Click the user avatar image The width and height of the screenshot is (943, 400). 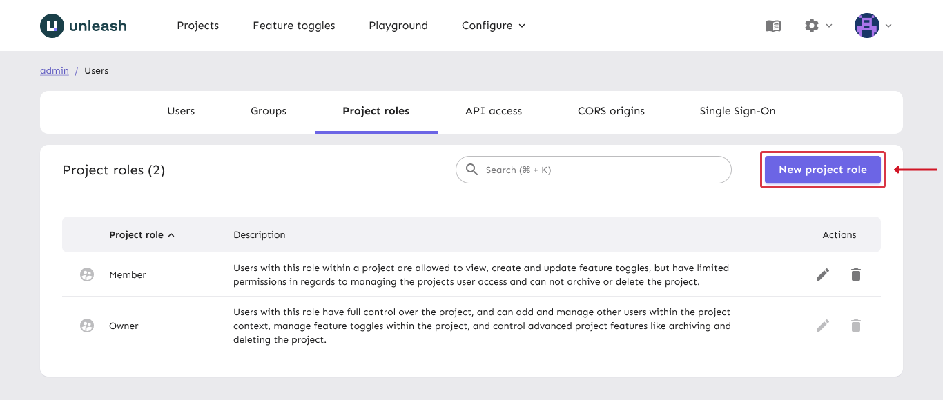(866, 25)
